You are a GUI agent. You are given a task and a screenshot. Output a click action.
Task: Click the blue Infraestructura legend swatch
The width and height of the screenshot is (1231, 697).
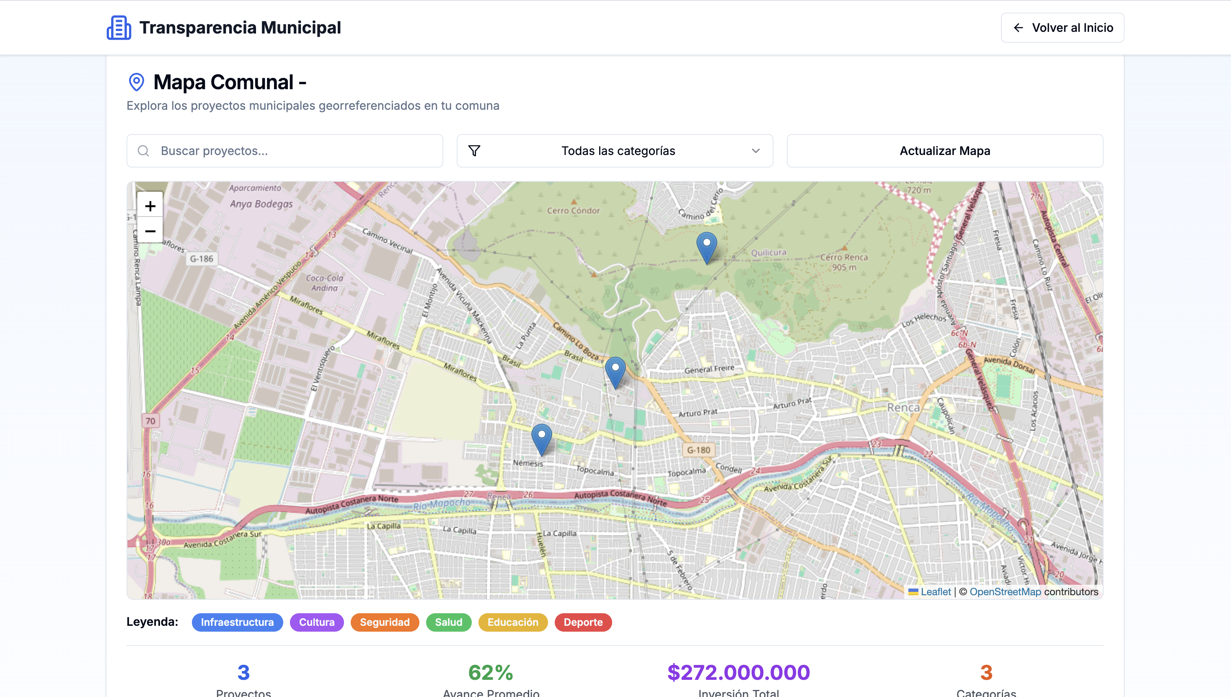click(237, 622)
